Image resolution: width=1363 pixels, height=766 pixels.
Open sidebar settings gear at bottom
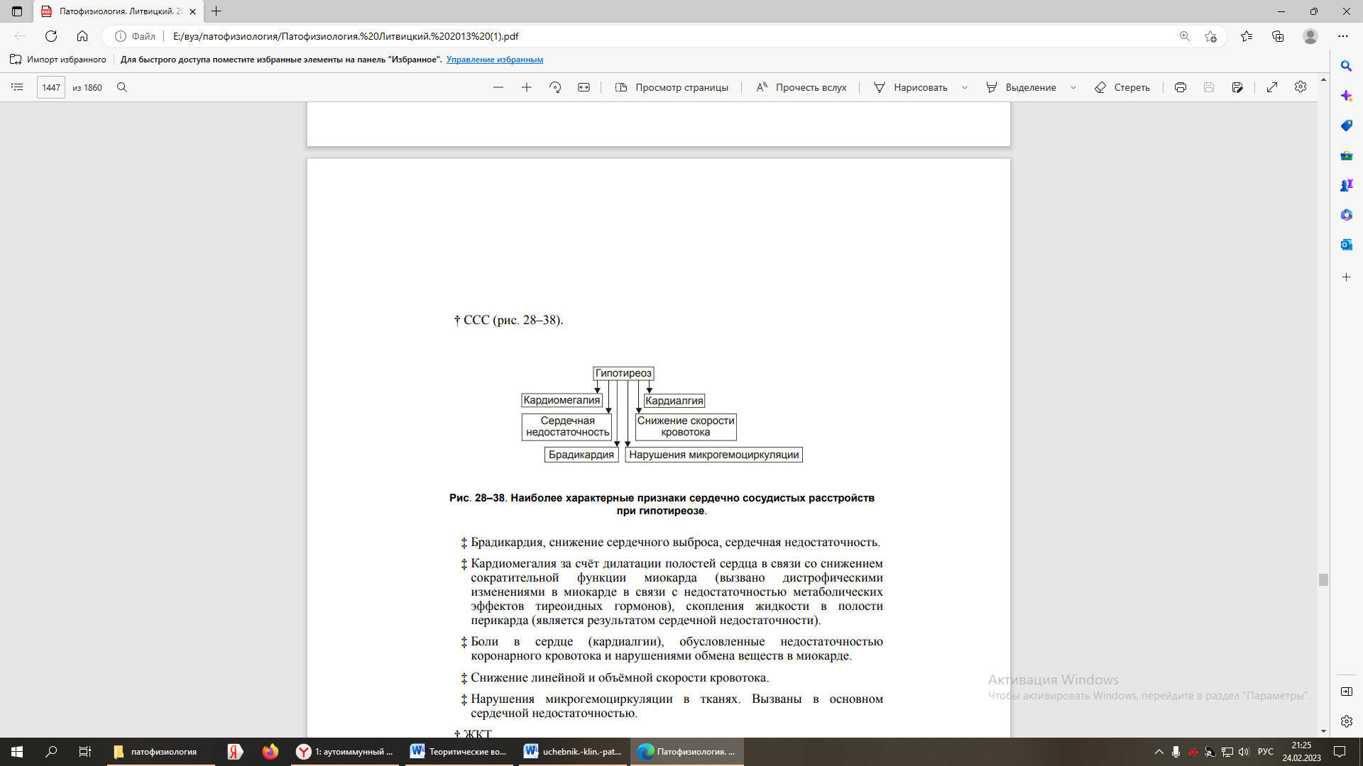pos(1346,721)
